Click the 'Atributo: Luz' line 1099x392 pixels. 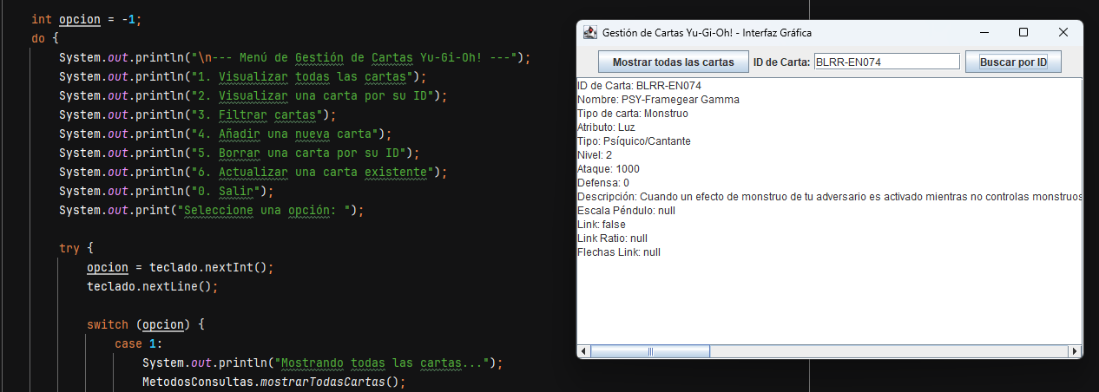coord(606,127)
